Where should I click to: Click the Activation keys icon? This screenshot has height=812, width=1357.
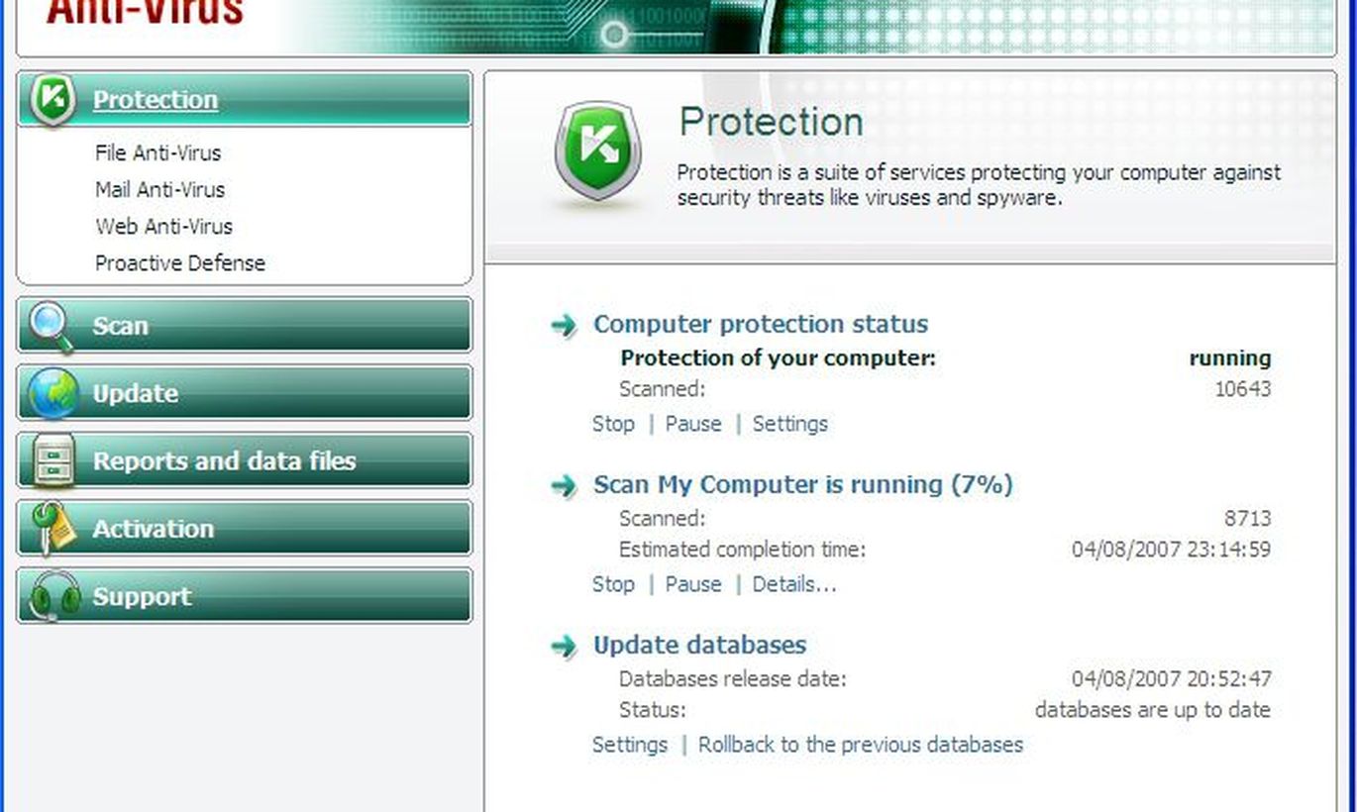52,528
